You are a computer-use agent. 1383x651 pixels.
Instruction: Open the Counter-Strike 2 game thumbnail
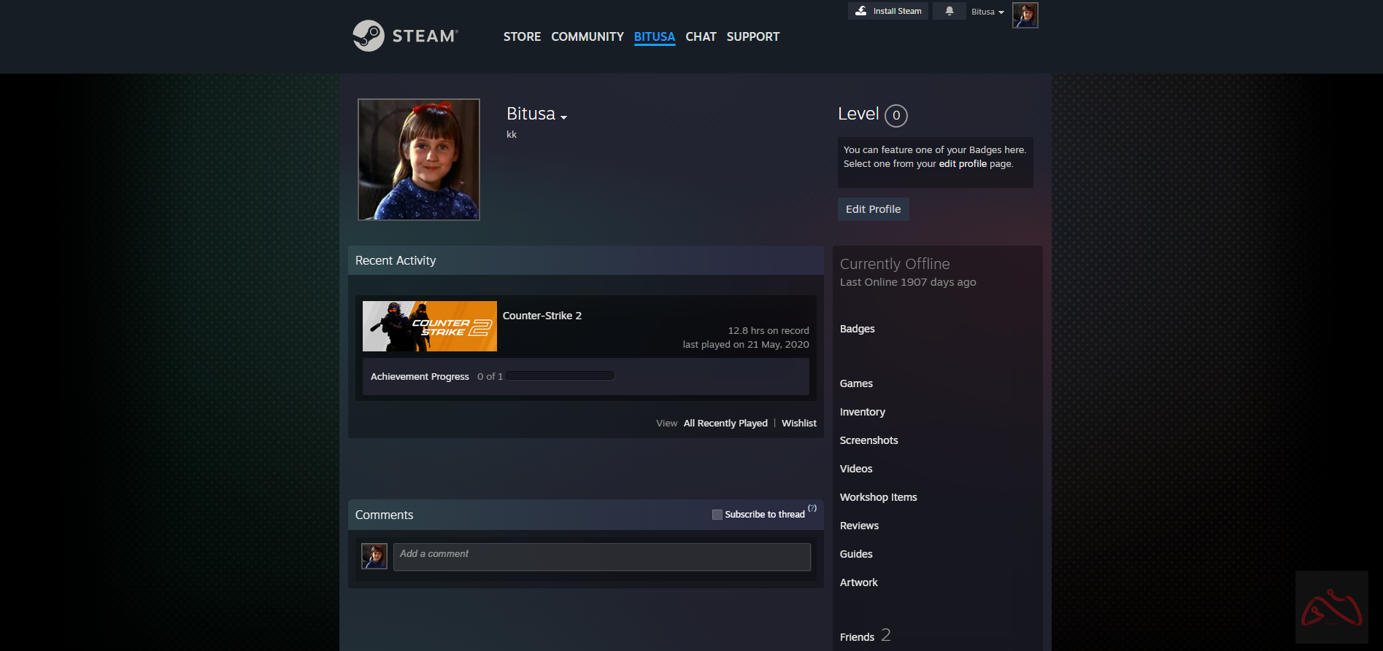click(429, 327)
